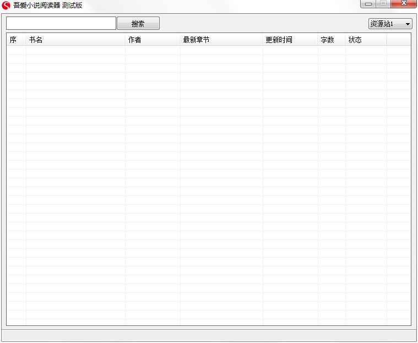This screenshot has width=418, height=343.
Task: Open the 资源站1 source dropdown
Action: point(390,24)
